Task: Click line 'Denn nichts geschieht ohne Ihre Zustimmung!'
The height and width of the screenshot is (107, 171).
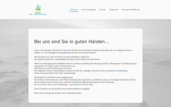Action: (x=55, y=73)
